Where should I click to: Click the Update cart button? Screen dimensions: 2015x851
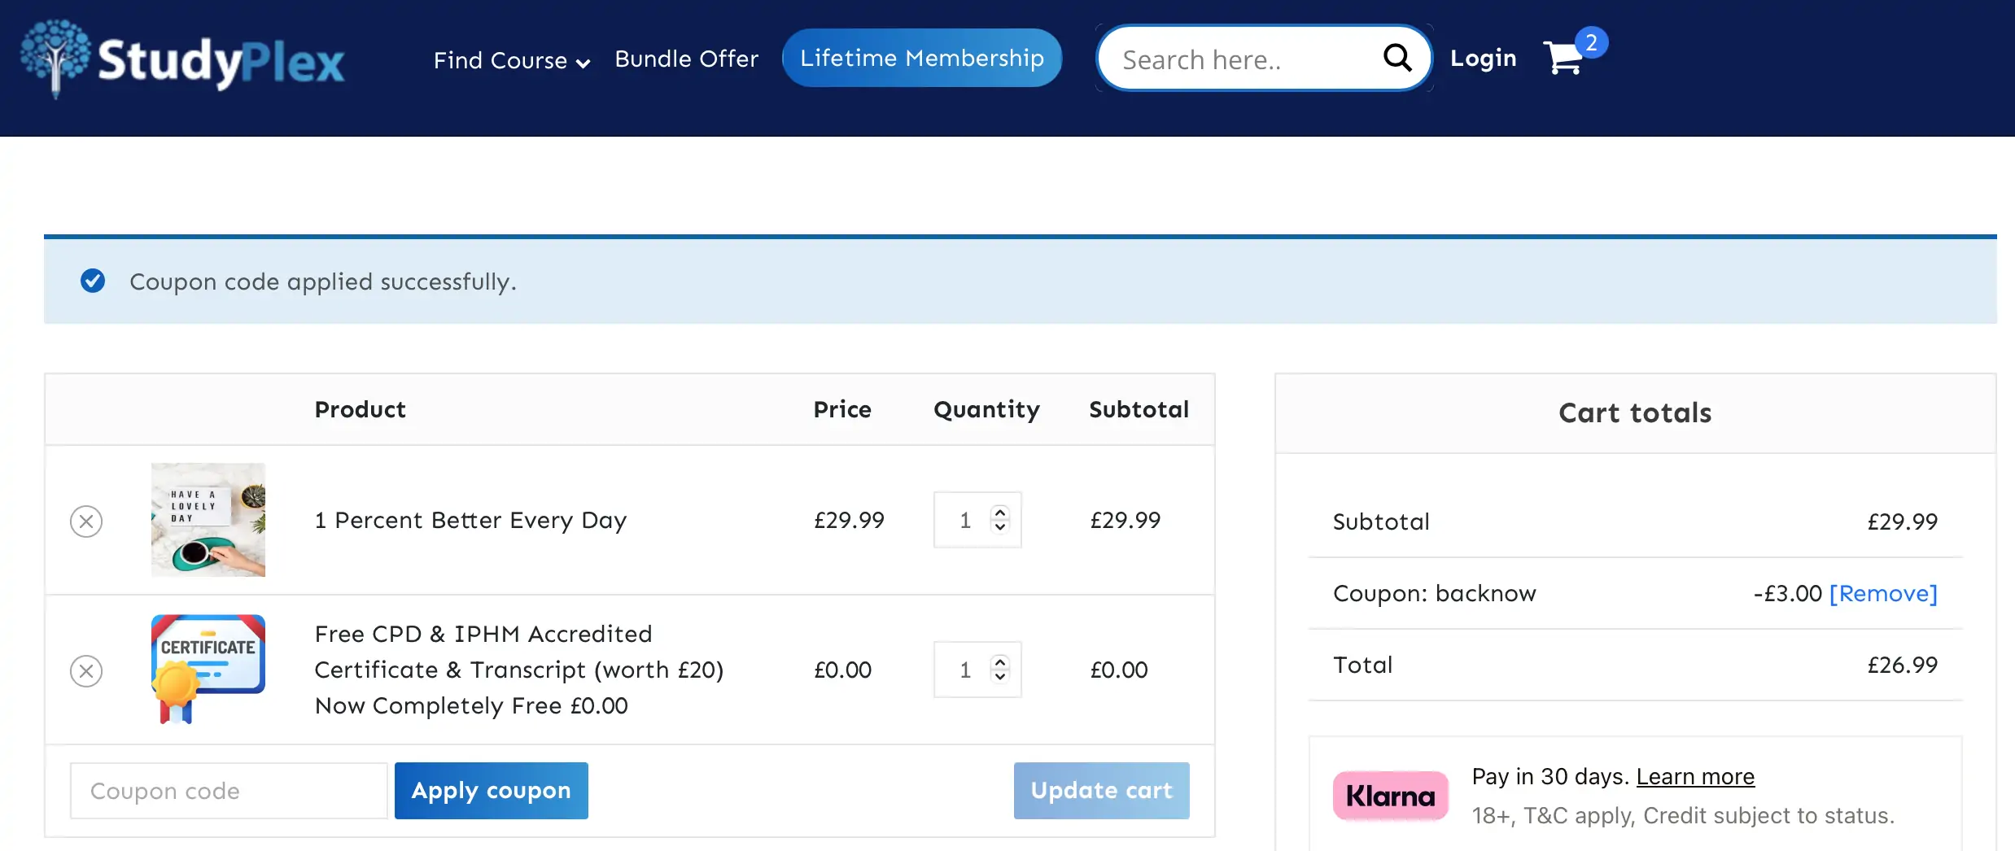point(1101,791)
